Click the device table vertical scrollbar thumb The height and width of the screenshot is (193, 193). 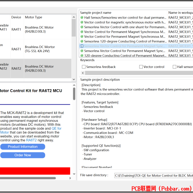pyautogui.click(x=74, y=28)
